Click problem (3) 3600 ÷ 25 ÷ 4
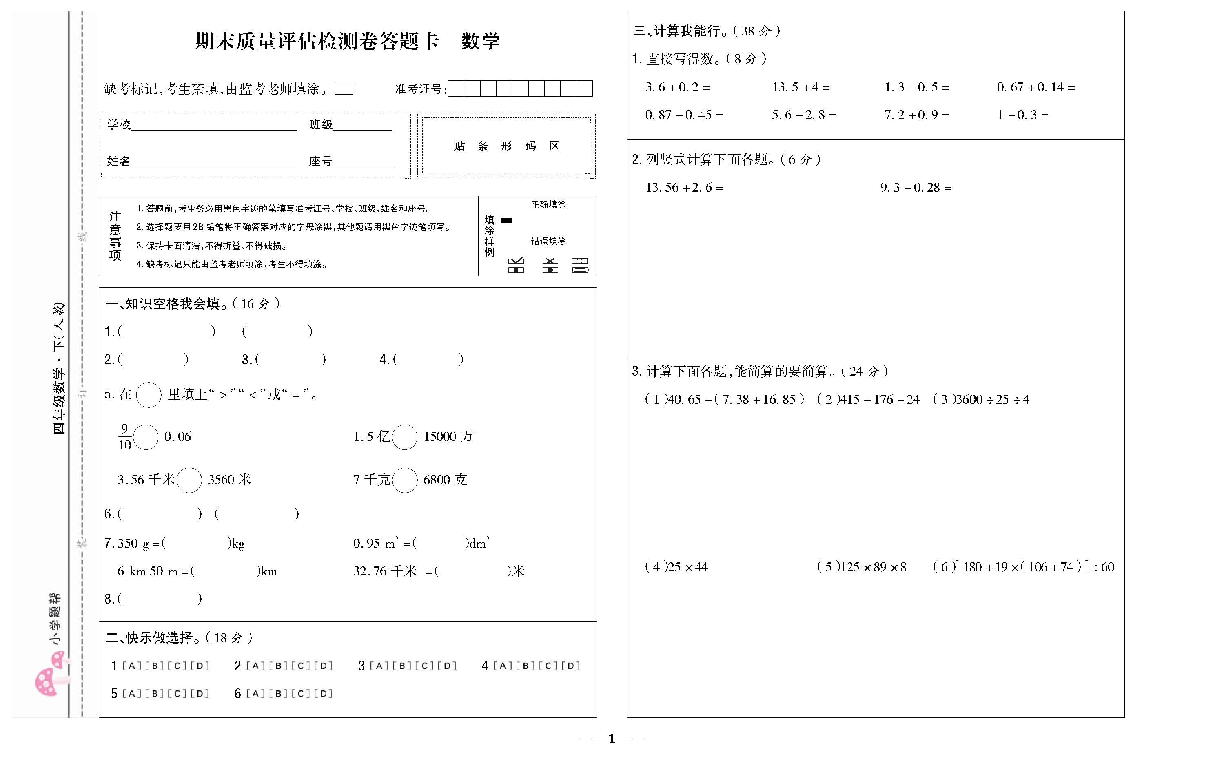Viewport: 1224px width, 783px height. [x=981, y=400]
